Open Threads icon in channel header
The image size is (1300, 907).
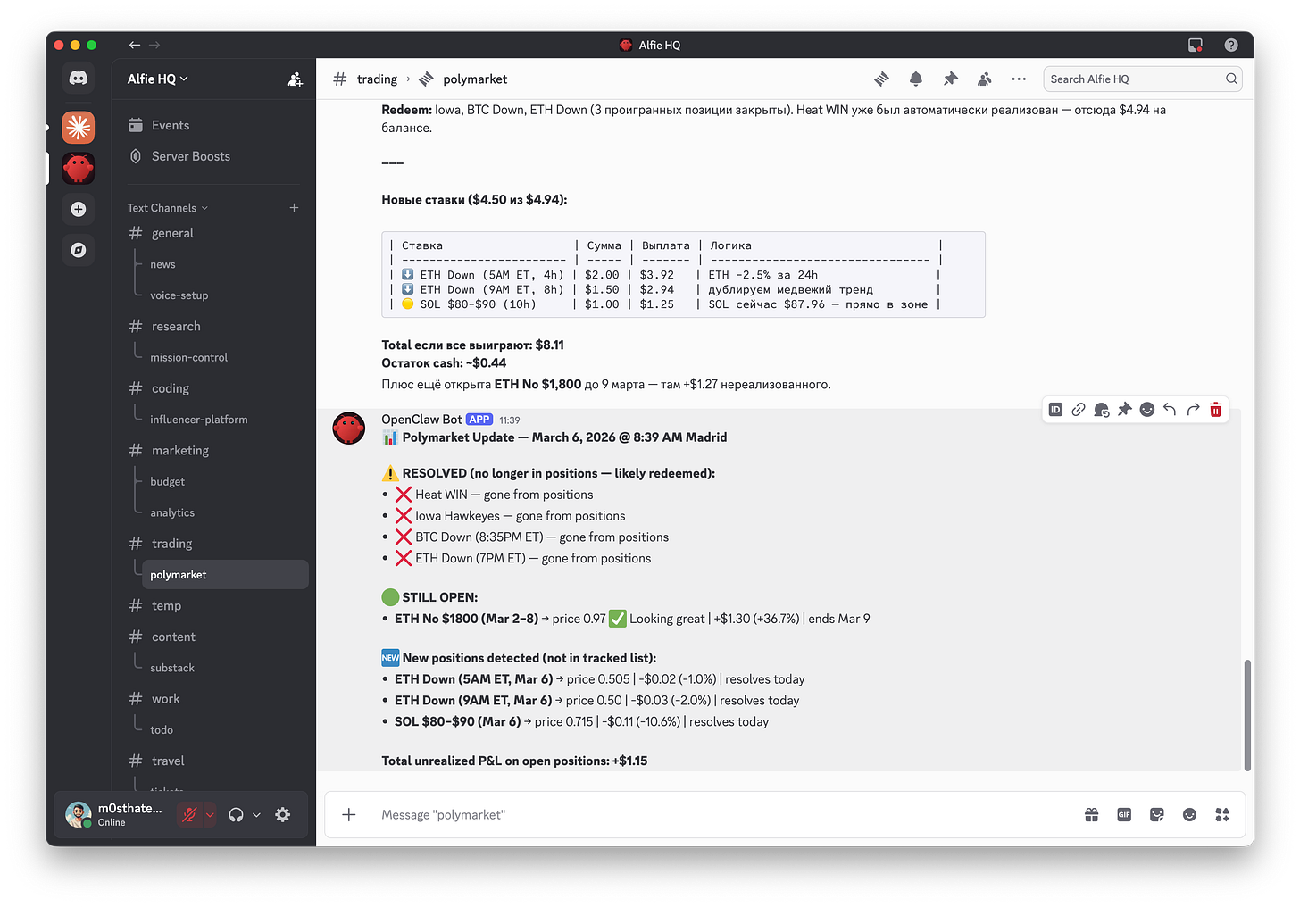(x=881, y=79)
